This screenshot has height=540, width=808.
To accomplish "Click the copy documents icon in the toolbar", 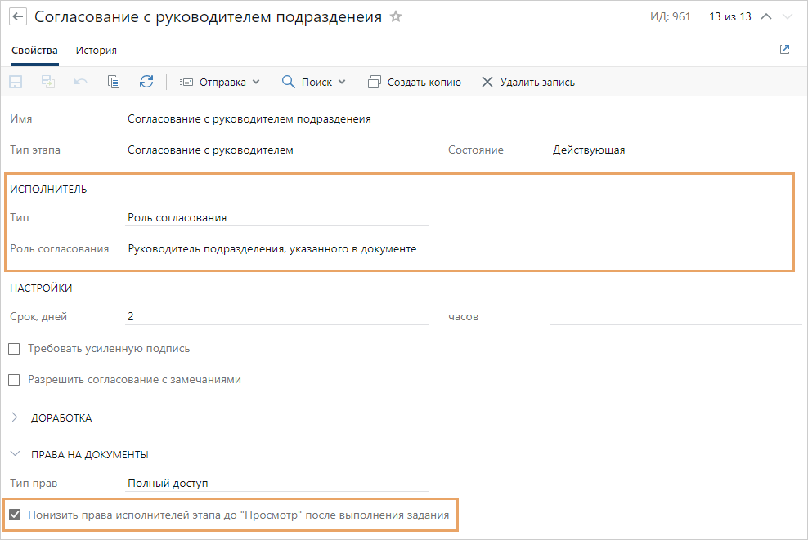I will coord(114,82).
